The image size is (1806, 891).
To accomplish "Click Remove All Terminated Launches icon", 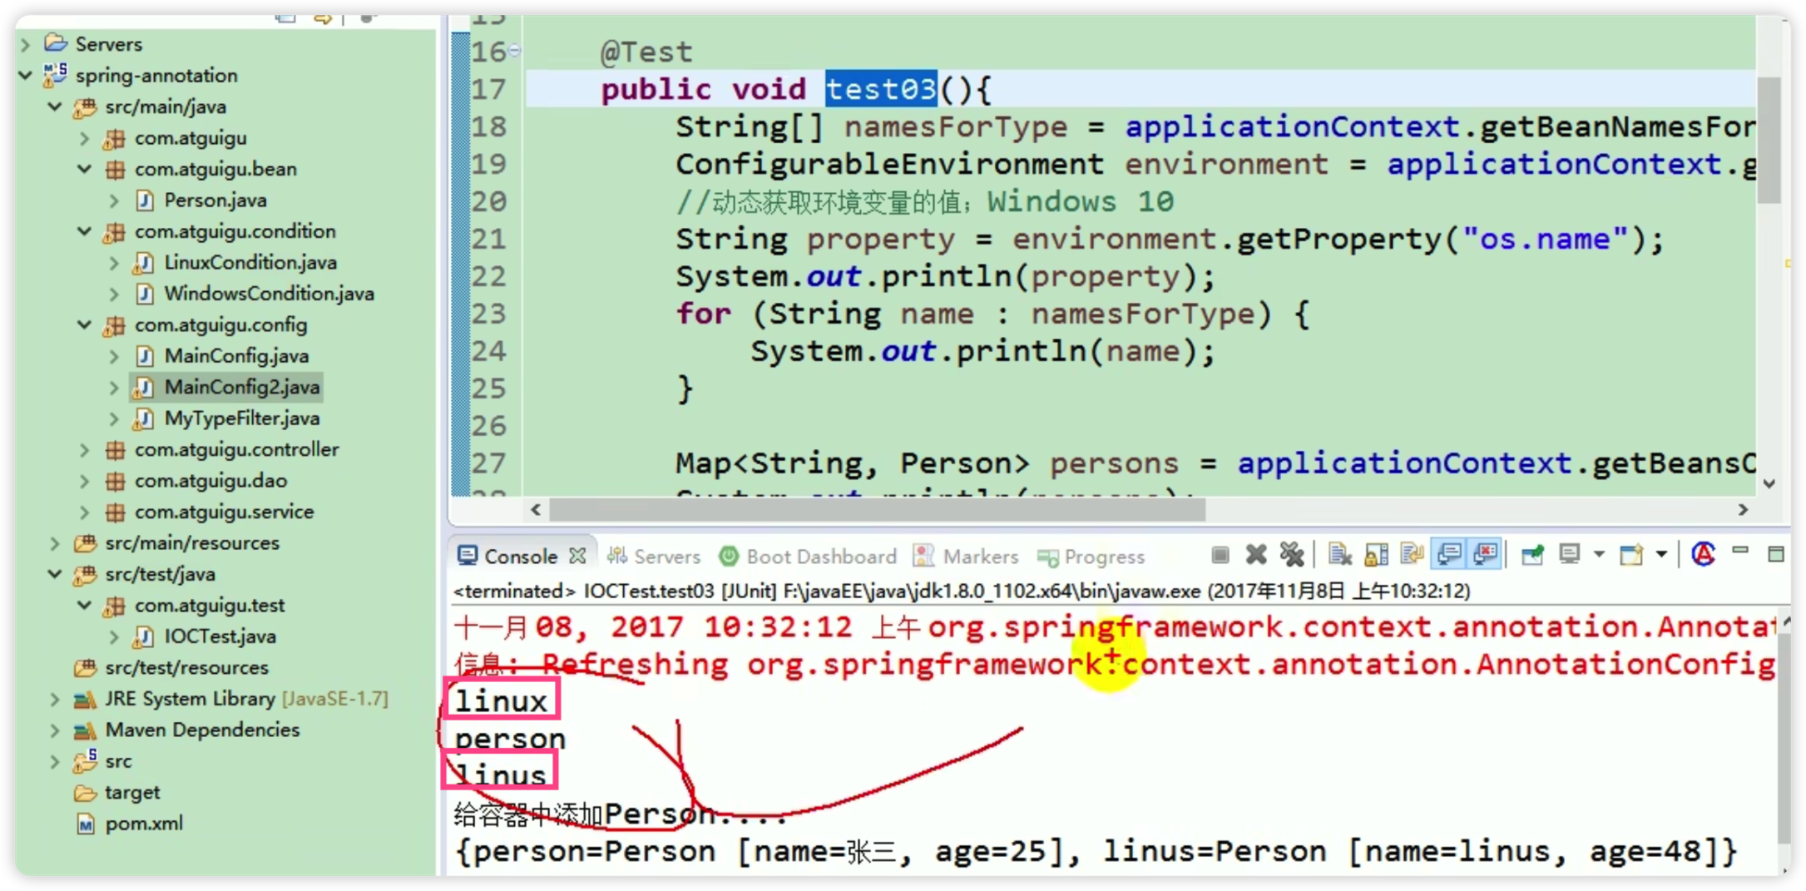I will (x=1292, y=555).
